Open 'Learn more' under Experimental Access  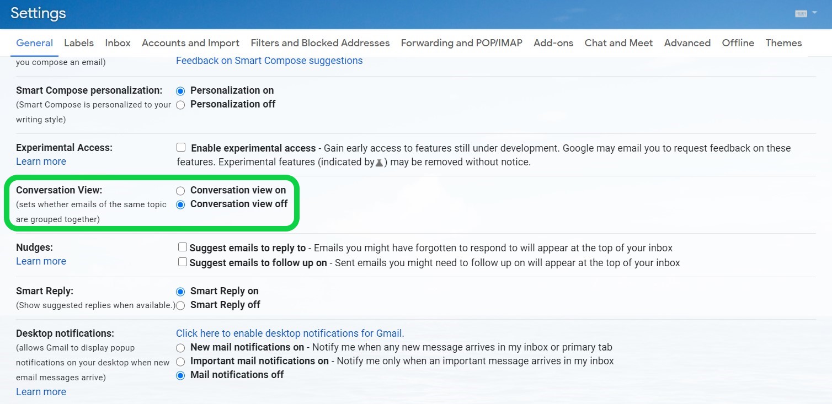tap(41, 161)
